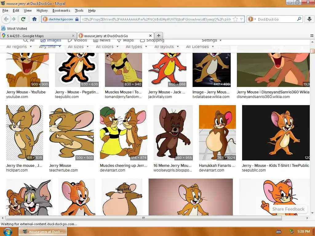This screenshot has height=236, width=315.
Task: Open the Settings dropdown
Action: [212, 40]
